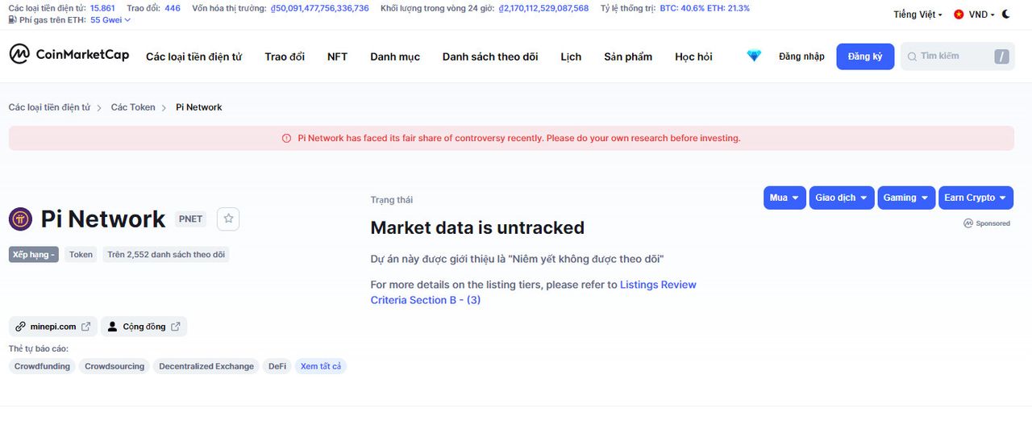The width and height of the screenshot is (1032, 425).
Task: Select the Crowdsourcing tag
Action: 114,366
